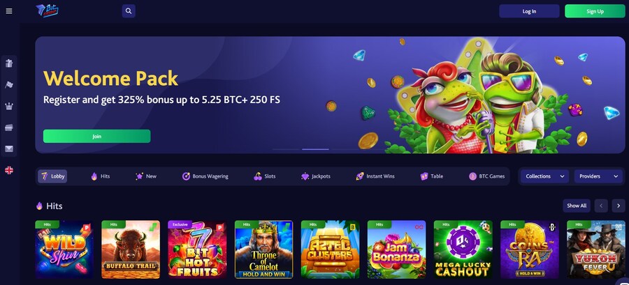Open the gift bonuses sidebar icon
This screenshot has height=285, width=629.
[9, 63]
